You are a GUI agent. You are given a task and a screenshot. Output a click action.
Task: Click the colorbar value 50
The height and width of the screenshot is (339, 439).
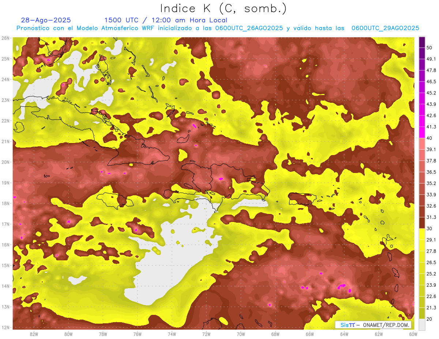(430, 48)
